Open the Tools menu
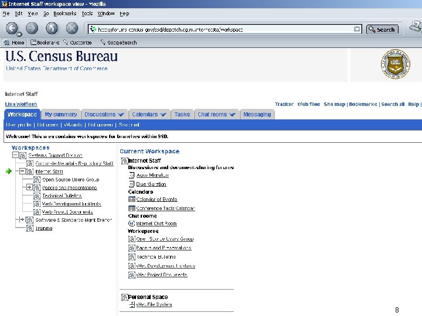This screenshot has width=422, height=316. pos(87,13)
